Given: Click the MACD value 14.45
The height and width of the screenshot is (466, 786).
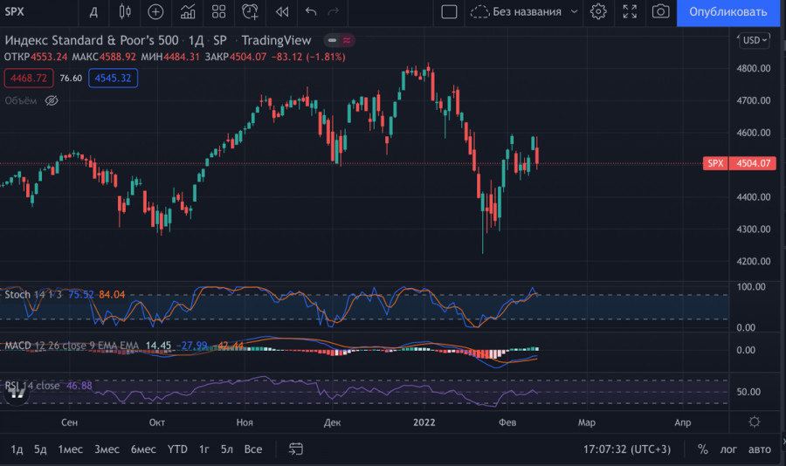Looking at the screenshot, I should point(158,346).
